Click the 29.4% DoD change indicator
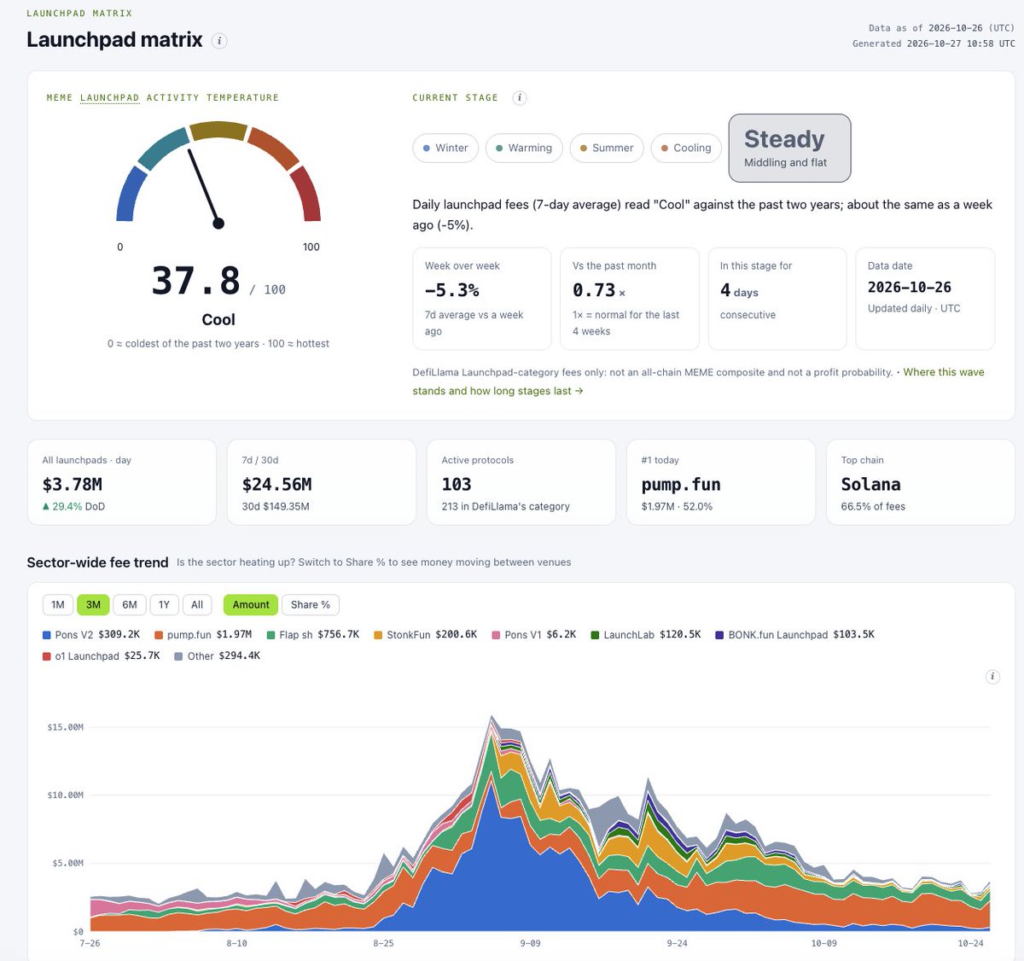This screenshot has width=1024, height=961. point(73,507)
